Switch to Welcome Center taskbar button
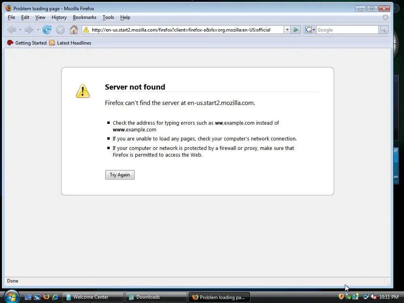This screenshot has width=404, height=303. 93,297
